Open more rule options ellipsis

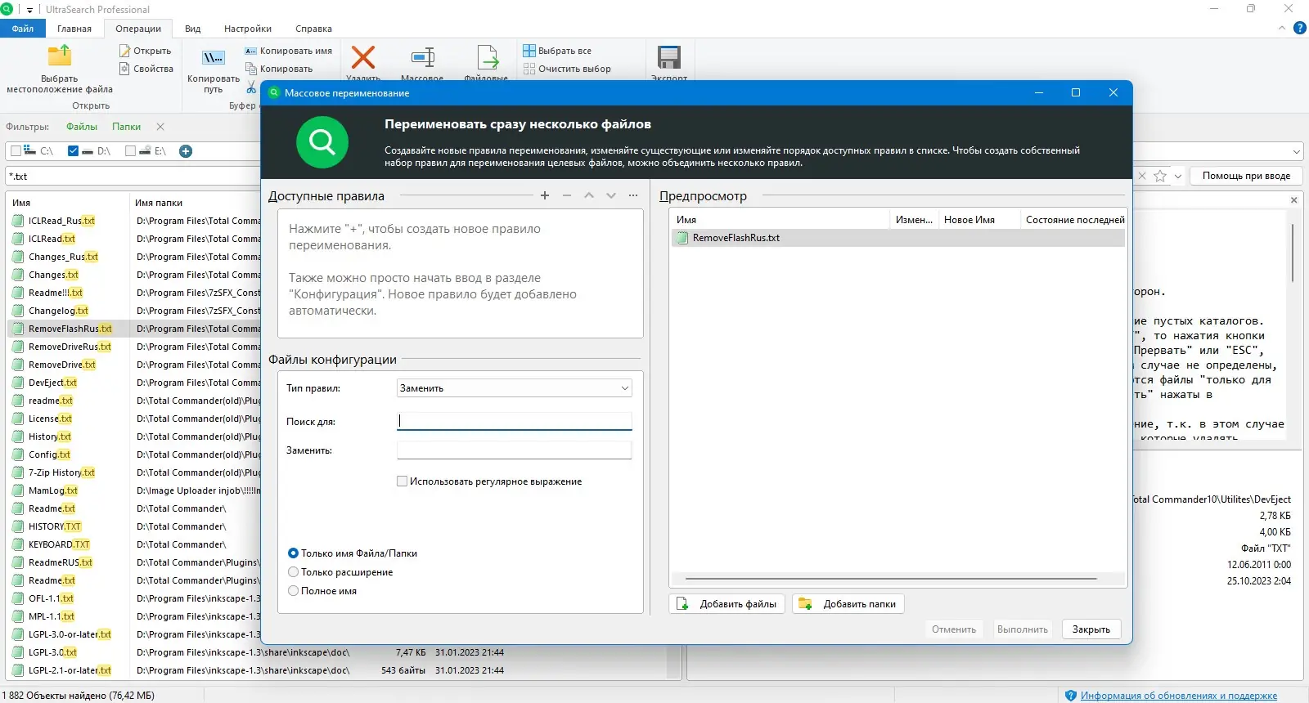[633, 195]
